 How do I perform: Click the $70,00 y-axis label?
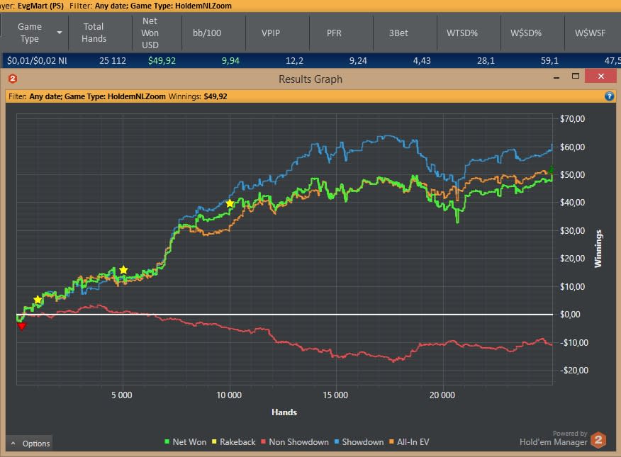tap(572, 119)
